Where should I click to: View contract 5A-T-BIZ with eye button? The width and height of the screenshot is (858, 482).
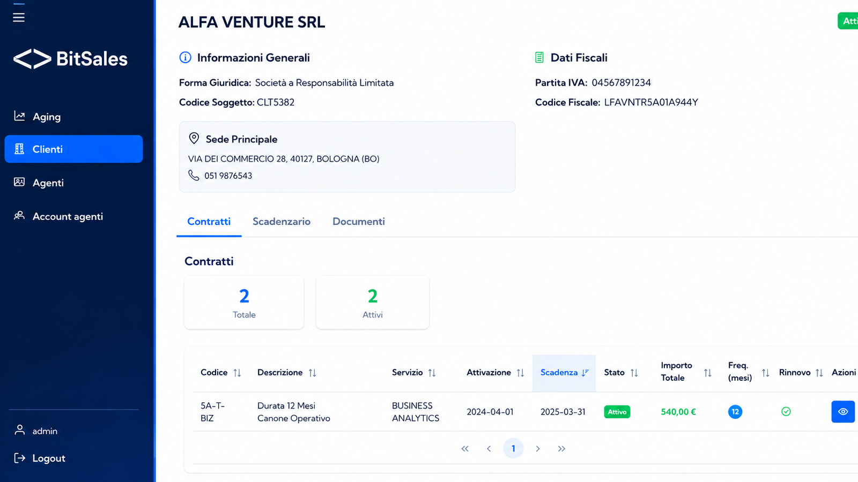(x=843, y=412)
